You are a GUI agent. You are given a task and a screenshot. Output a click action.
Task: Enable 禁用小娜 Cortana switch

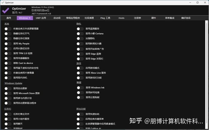[80, 34]
